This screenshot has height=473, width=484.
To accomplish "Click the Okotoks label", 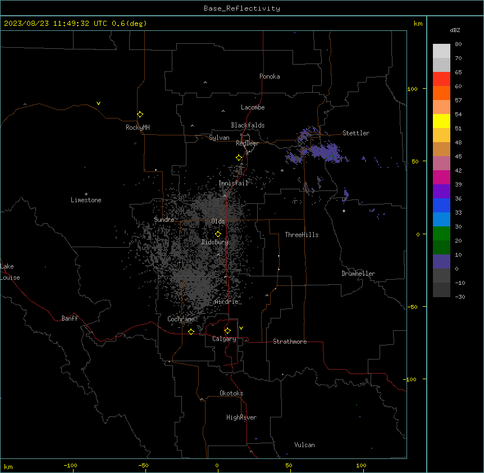I will coord(231,393).
